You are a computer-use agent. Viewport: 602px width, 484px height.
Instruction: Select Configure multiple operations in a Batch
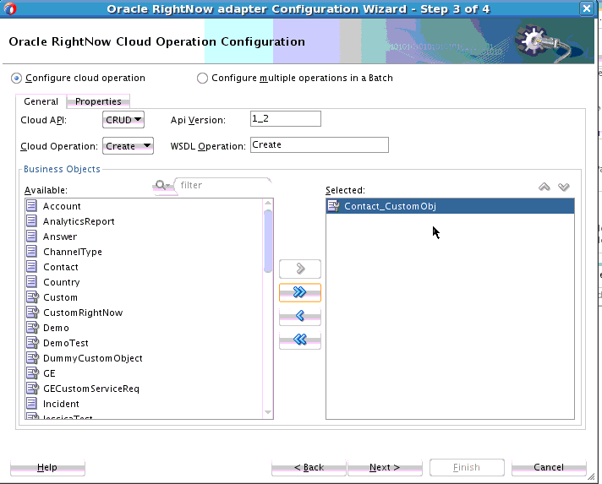pyautogui.click(x=202, y=79)
